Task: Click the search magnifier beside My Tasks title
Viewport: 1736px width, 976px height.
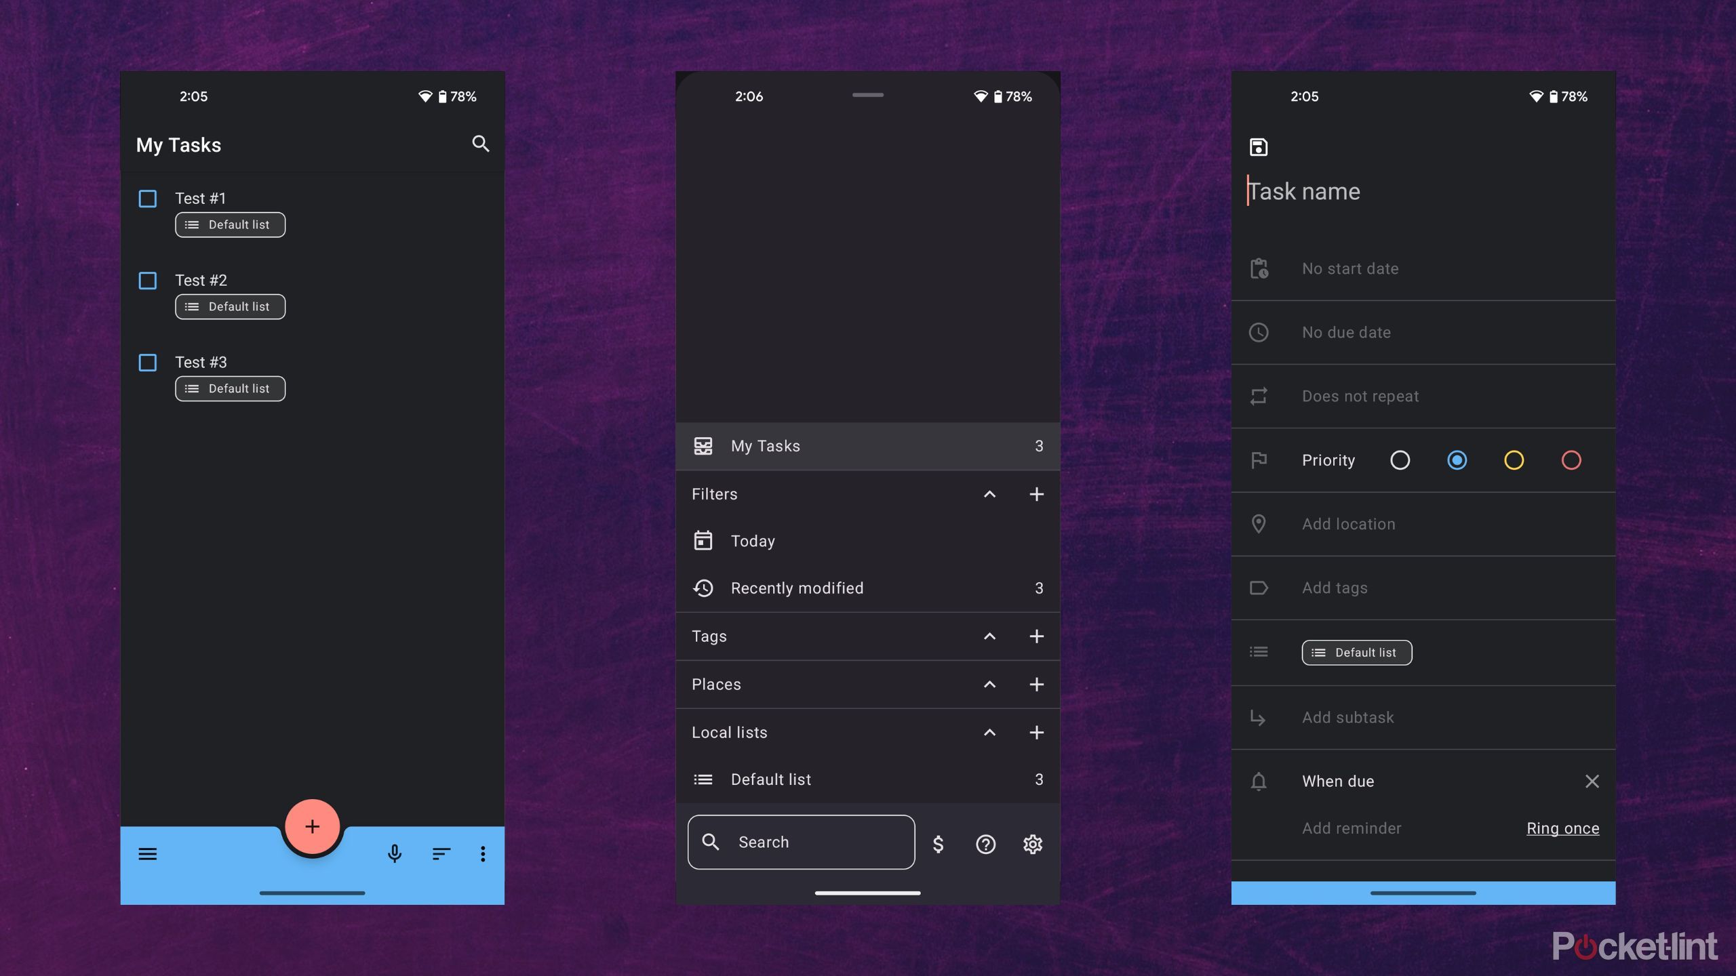Action: click(480, 144)
